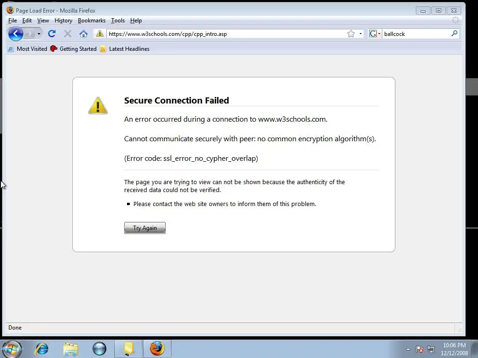The image size is (478, 358).
Task: Click the address bar URL field
Action: click(x=226, y=34)
